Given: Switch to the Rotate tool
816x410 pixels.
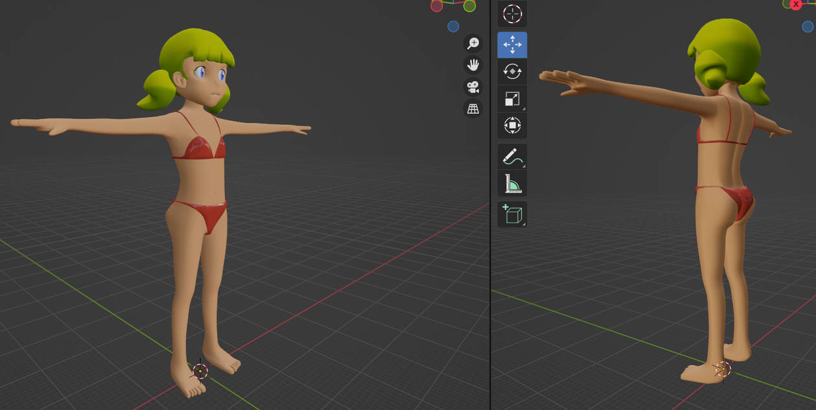Looking at the screenshot, I should tap(512, 72).
